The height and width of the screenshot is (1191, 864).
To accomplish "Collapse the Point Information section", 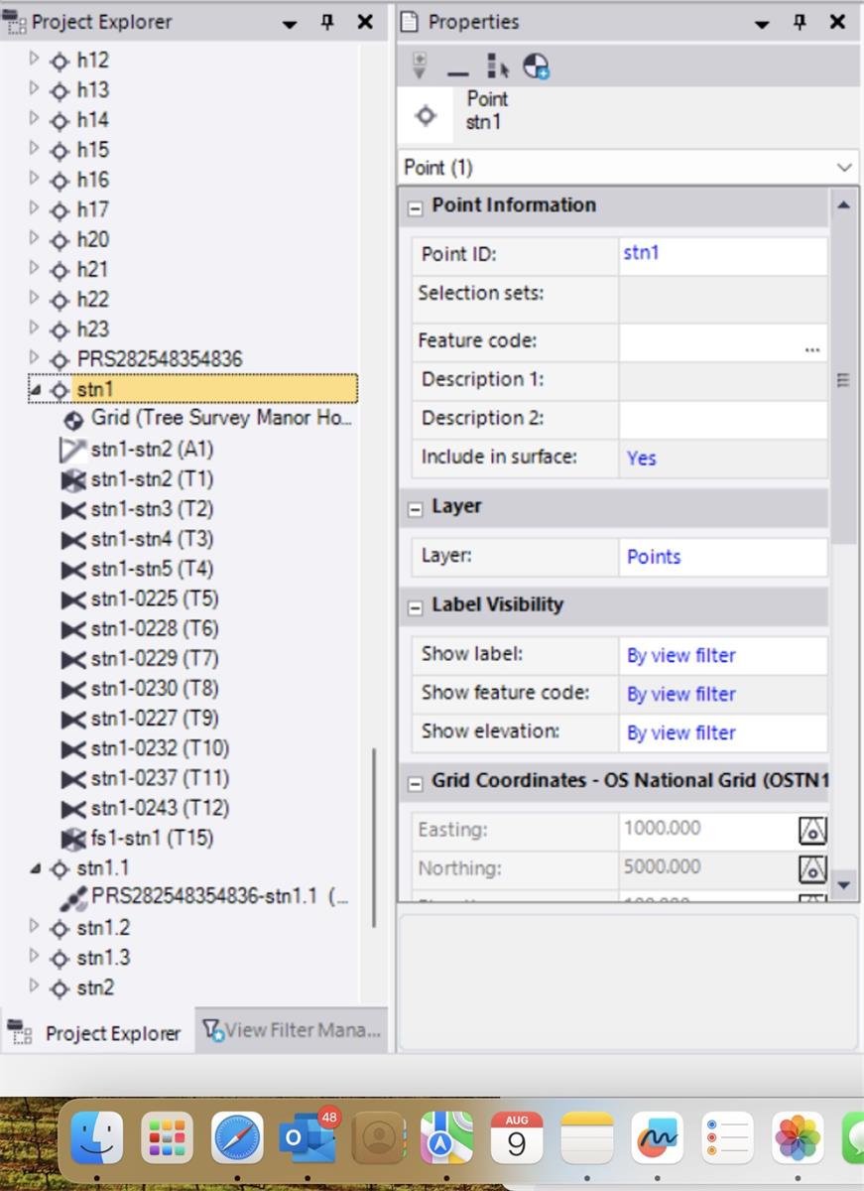I will [x=416, y=207].
